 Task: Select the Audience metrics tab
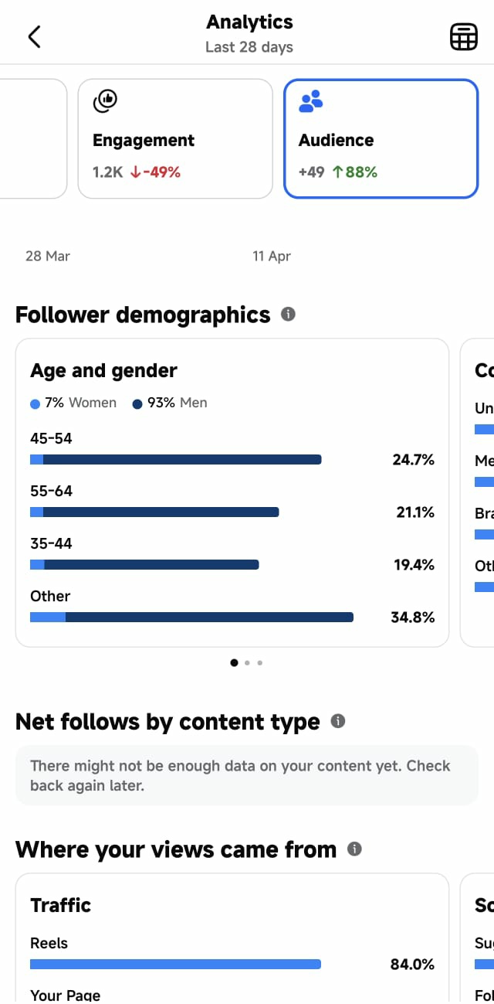[x=381, y=139]
